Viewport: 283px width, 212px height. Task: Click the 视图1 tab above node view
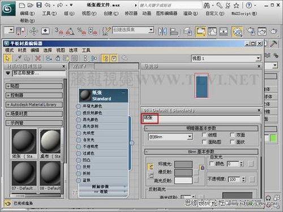coord(82,66)
